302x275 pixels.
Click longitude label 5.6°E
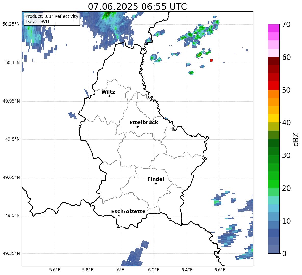55,270
